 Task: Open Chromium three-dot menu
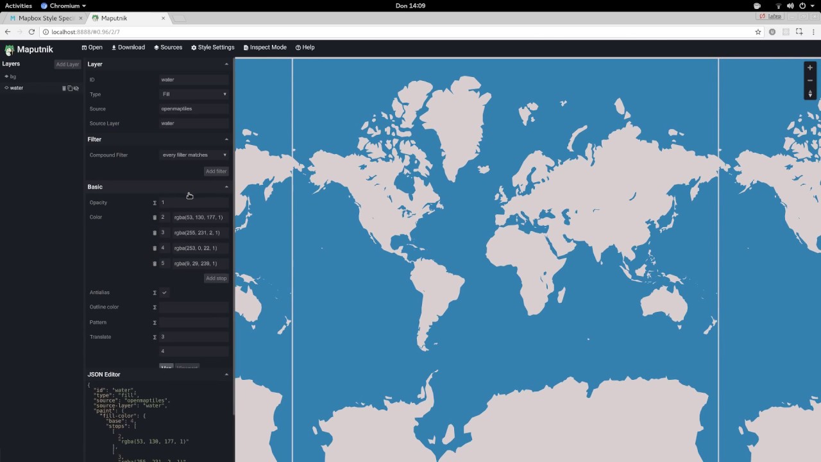(x=813, y=31)
